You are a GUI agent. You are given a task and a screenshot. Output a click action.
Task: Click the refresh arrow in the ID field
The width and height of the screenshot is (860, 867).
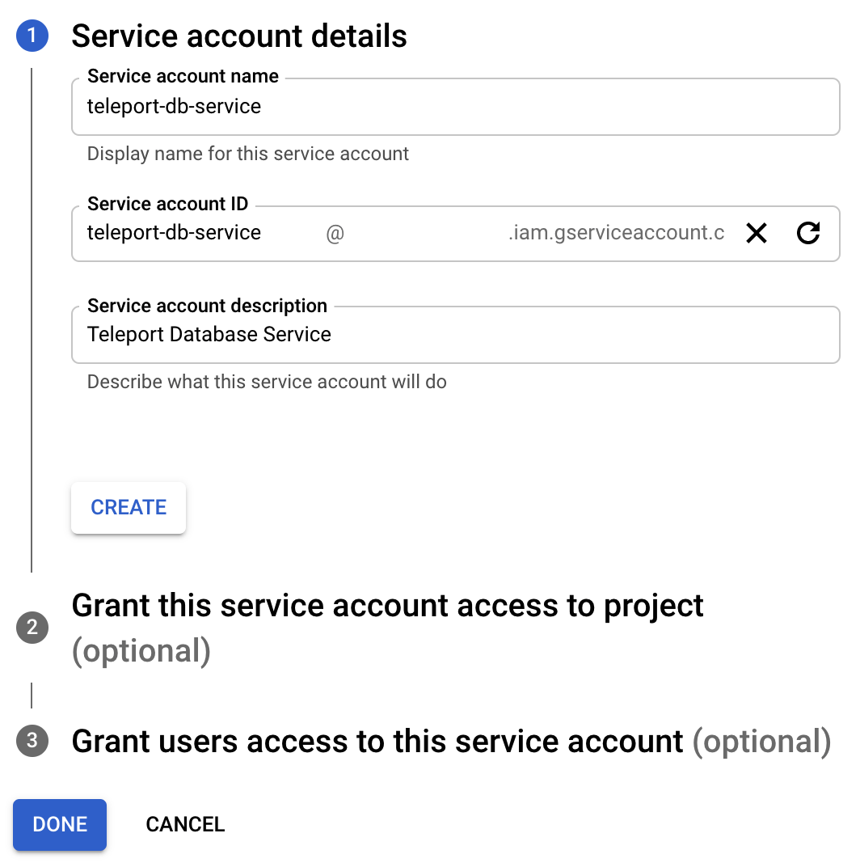point(808,233)
